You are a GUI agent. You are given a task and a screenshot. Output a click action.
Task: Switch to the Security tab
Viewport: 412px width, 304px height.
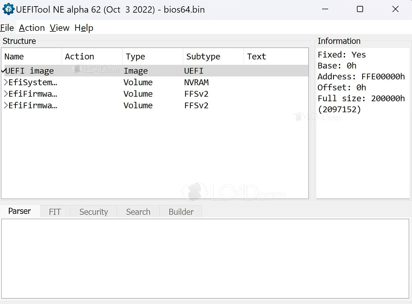tap(94, 212)
